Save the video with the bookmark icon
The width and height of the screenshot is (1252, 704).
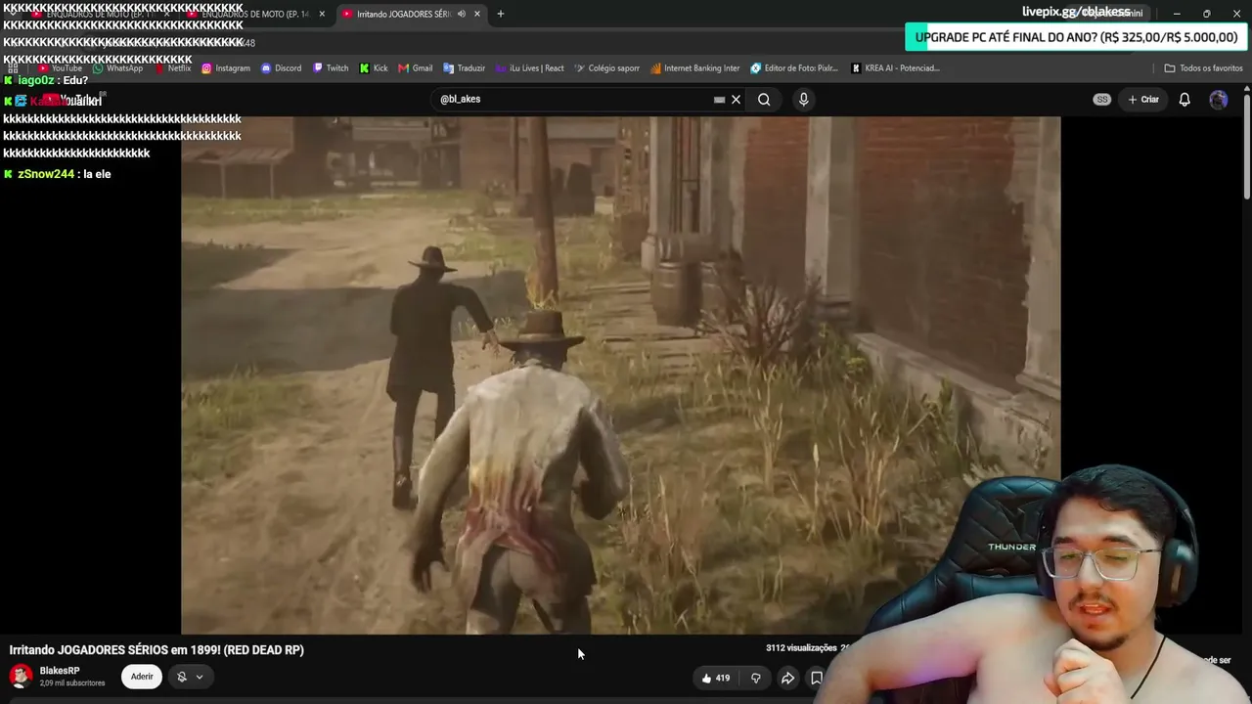[x=817, y=678]
